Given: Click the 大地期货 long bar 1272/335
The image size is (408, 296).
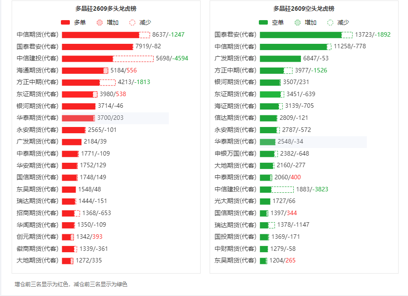Looking at the screenshot, I should [x=68, y=261].
